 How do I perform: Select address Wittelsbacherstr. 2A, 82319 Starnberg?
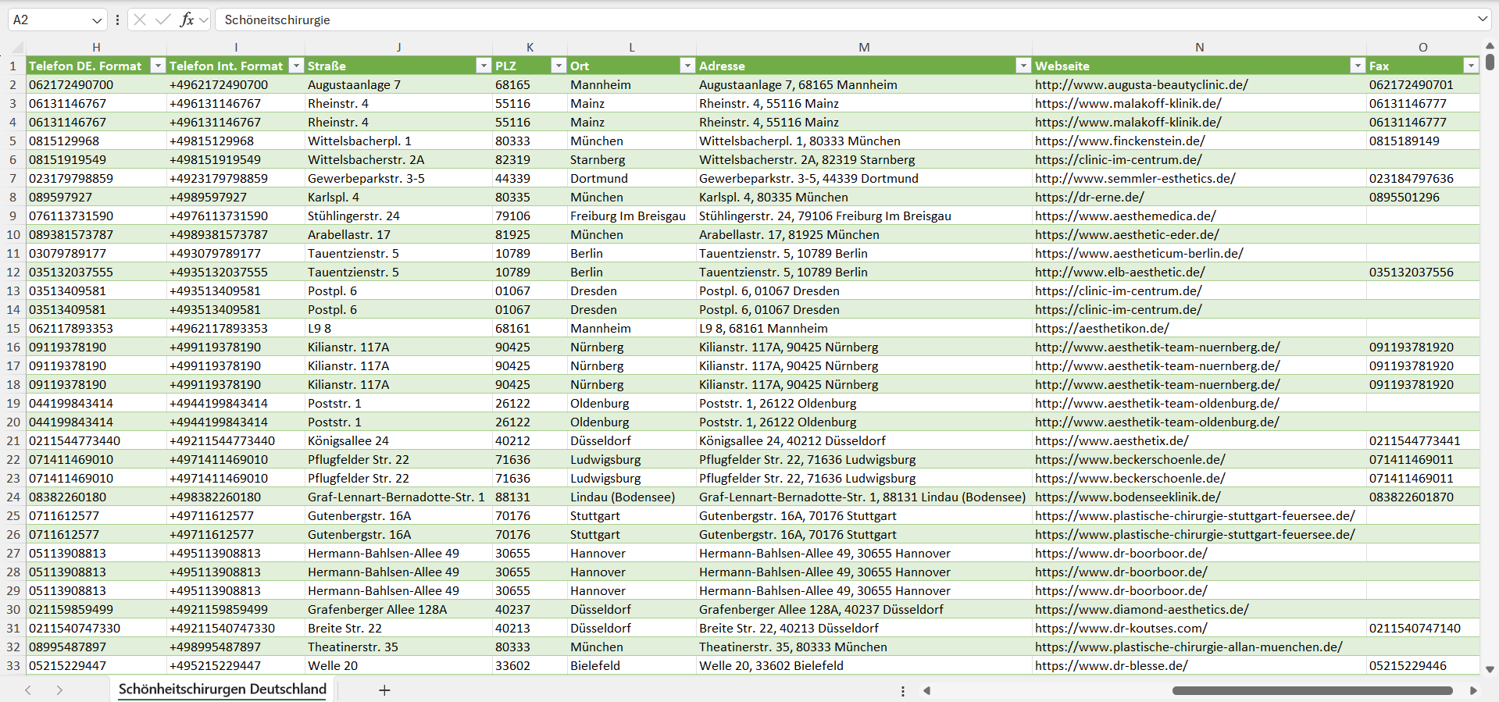[x=864, y=159]
